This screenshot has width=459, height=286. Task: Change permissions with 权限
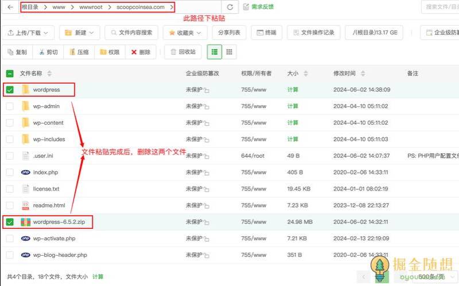tap(110, 52)
